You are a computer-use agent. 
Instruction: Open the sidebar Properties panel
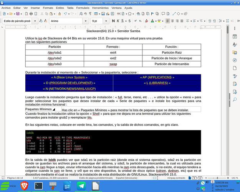(x=235, y=36)
